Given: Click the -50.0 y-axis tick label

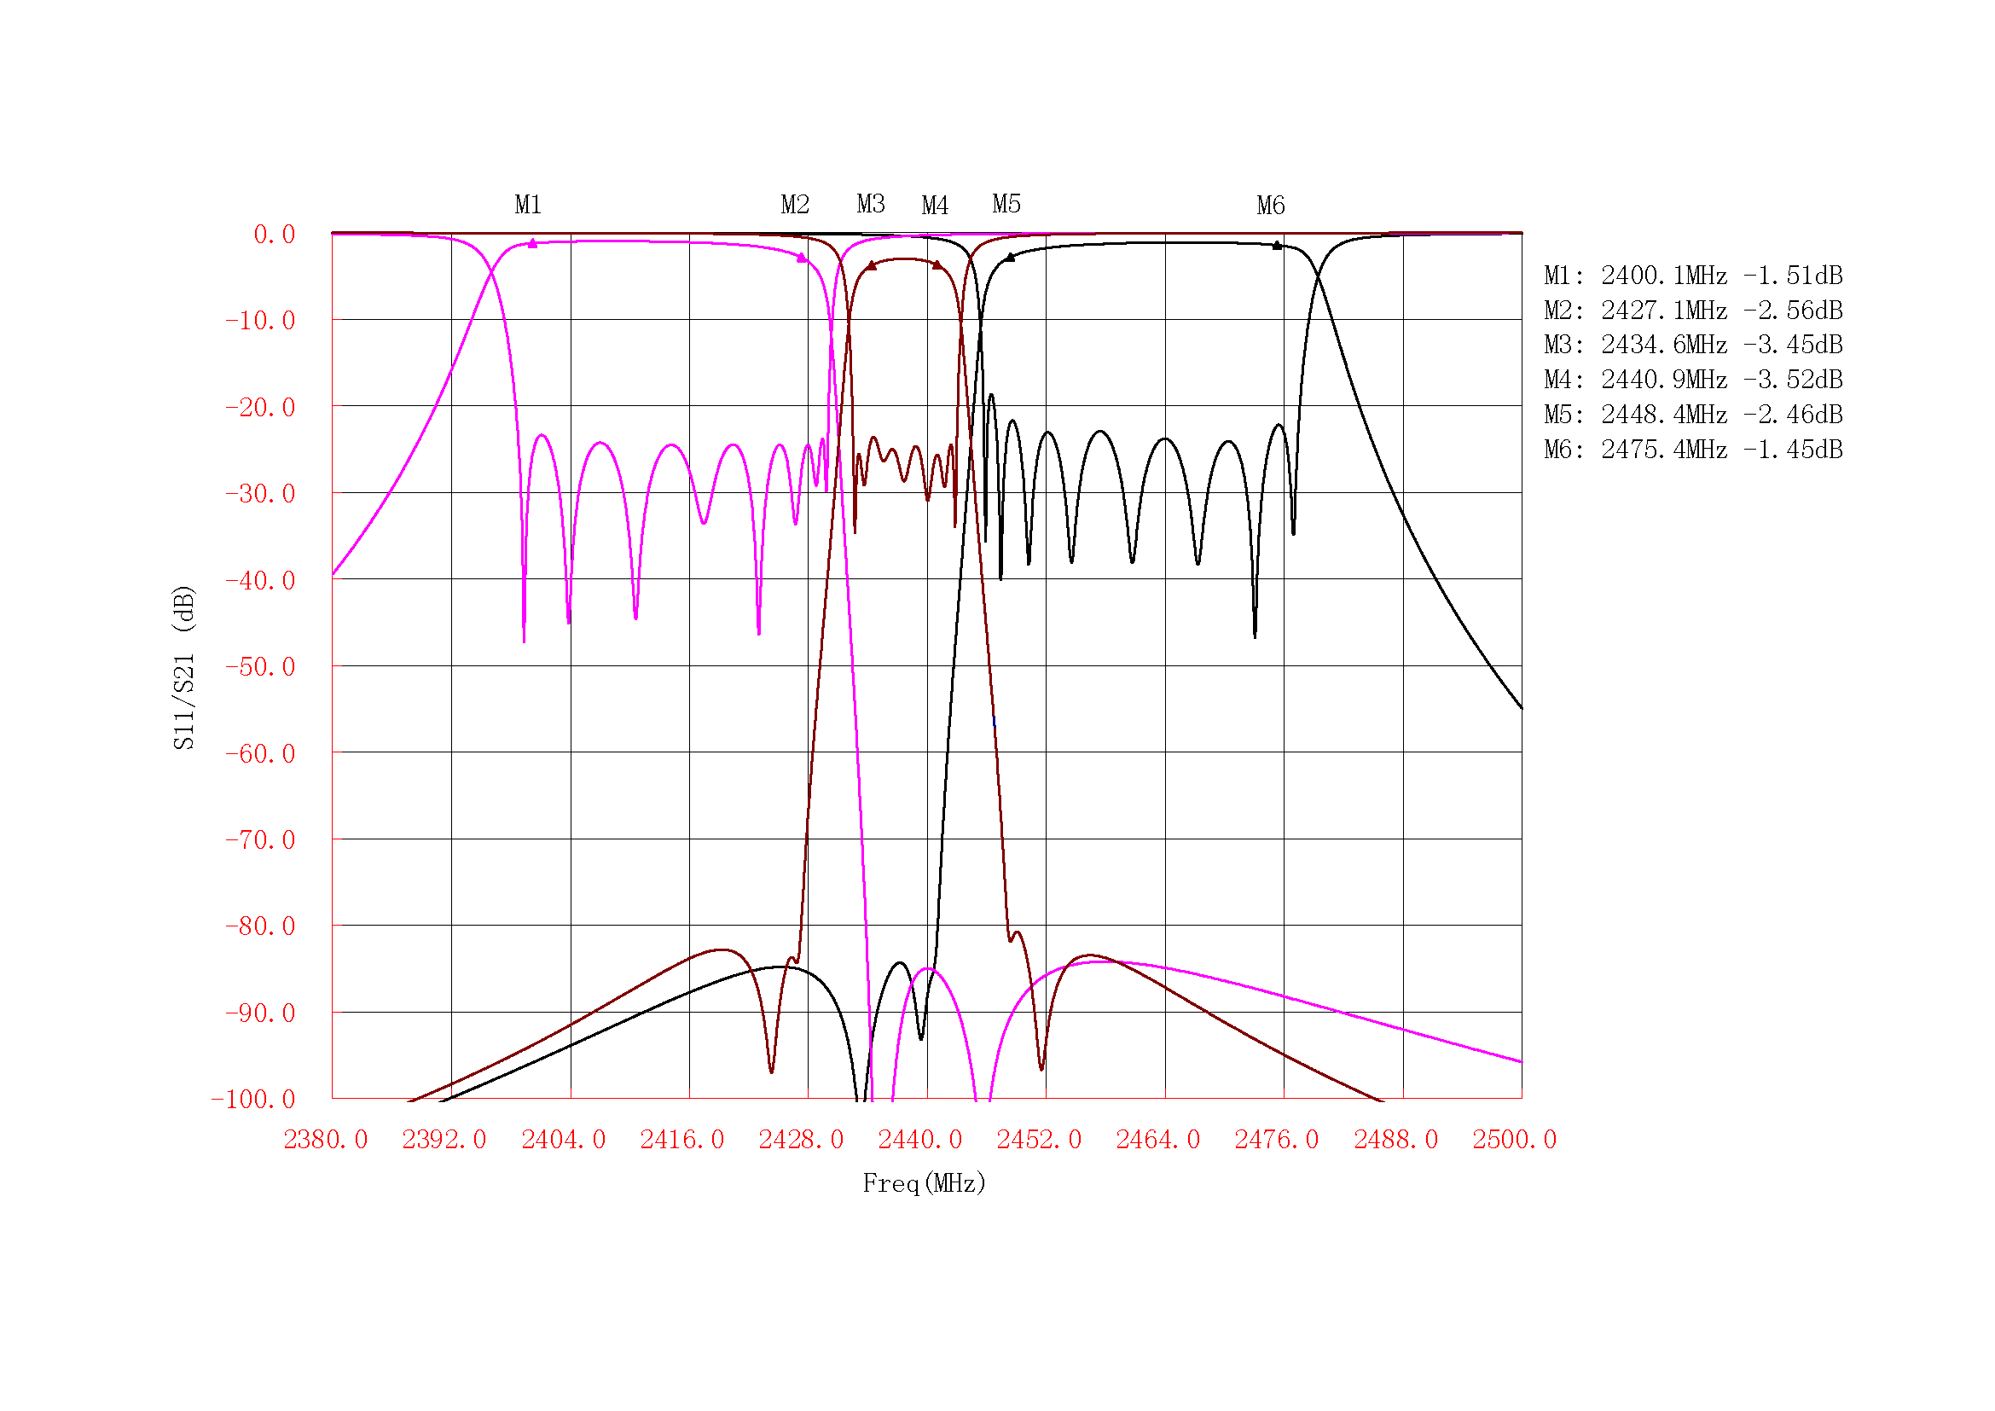Looking at the screenshot, I should coord(260,667).
